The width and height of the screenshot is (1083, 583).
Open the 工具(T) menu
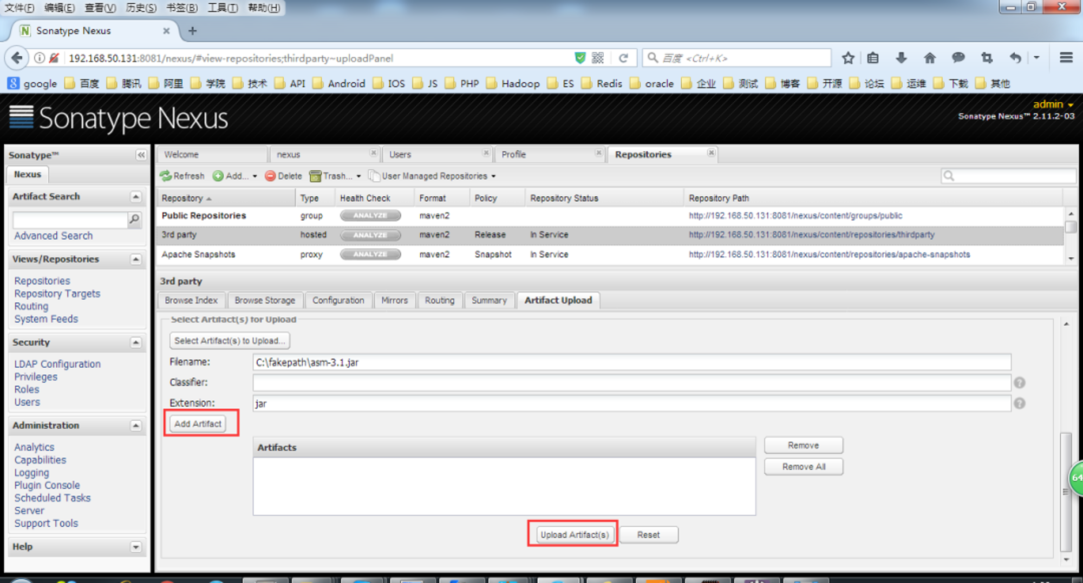pos(223,8)
